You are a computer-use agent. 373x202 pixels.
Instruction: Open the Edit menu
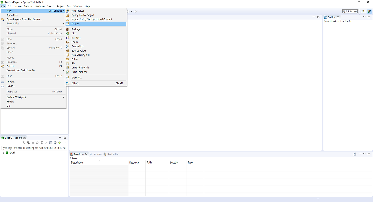[10, 6]
